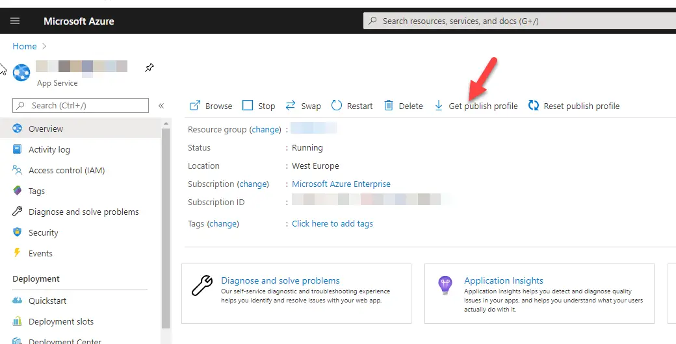
Task: Click Browse in the toolbar
Action: (218, 106)
